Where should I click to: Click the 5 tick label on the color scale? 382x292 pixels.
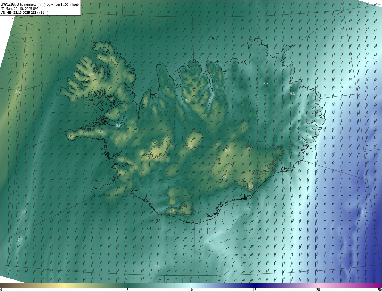(x=127, y=290)
